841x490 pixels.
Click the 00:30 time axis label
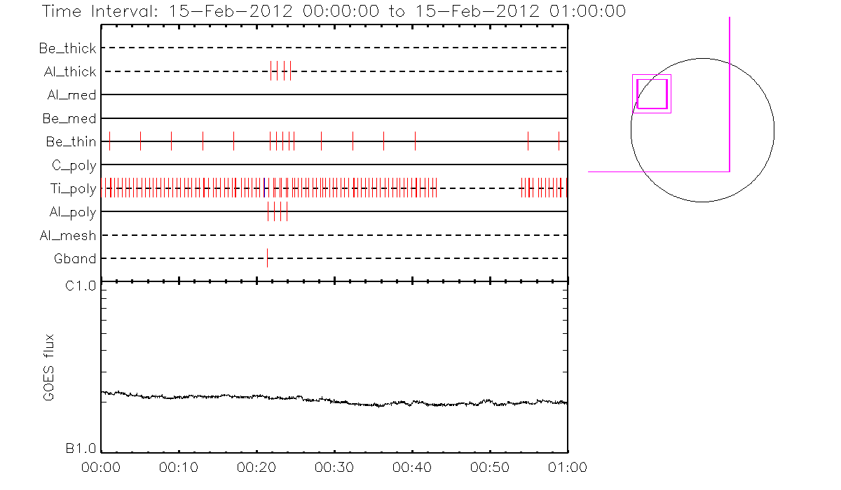[x=334, y=467]
